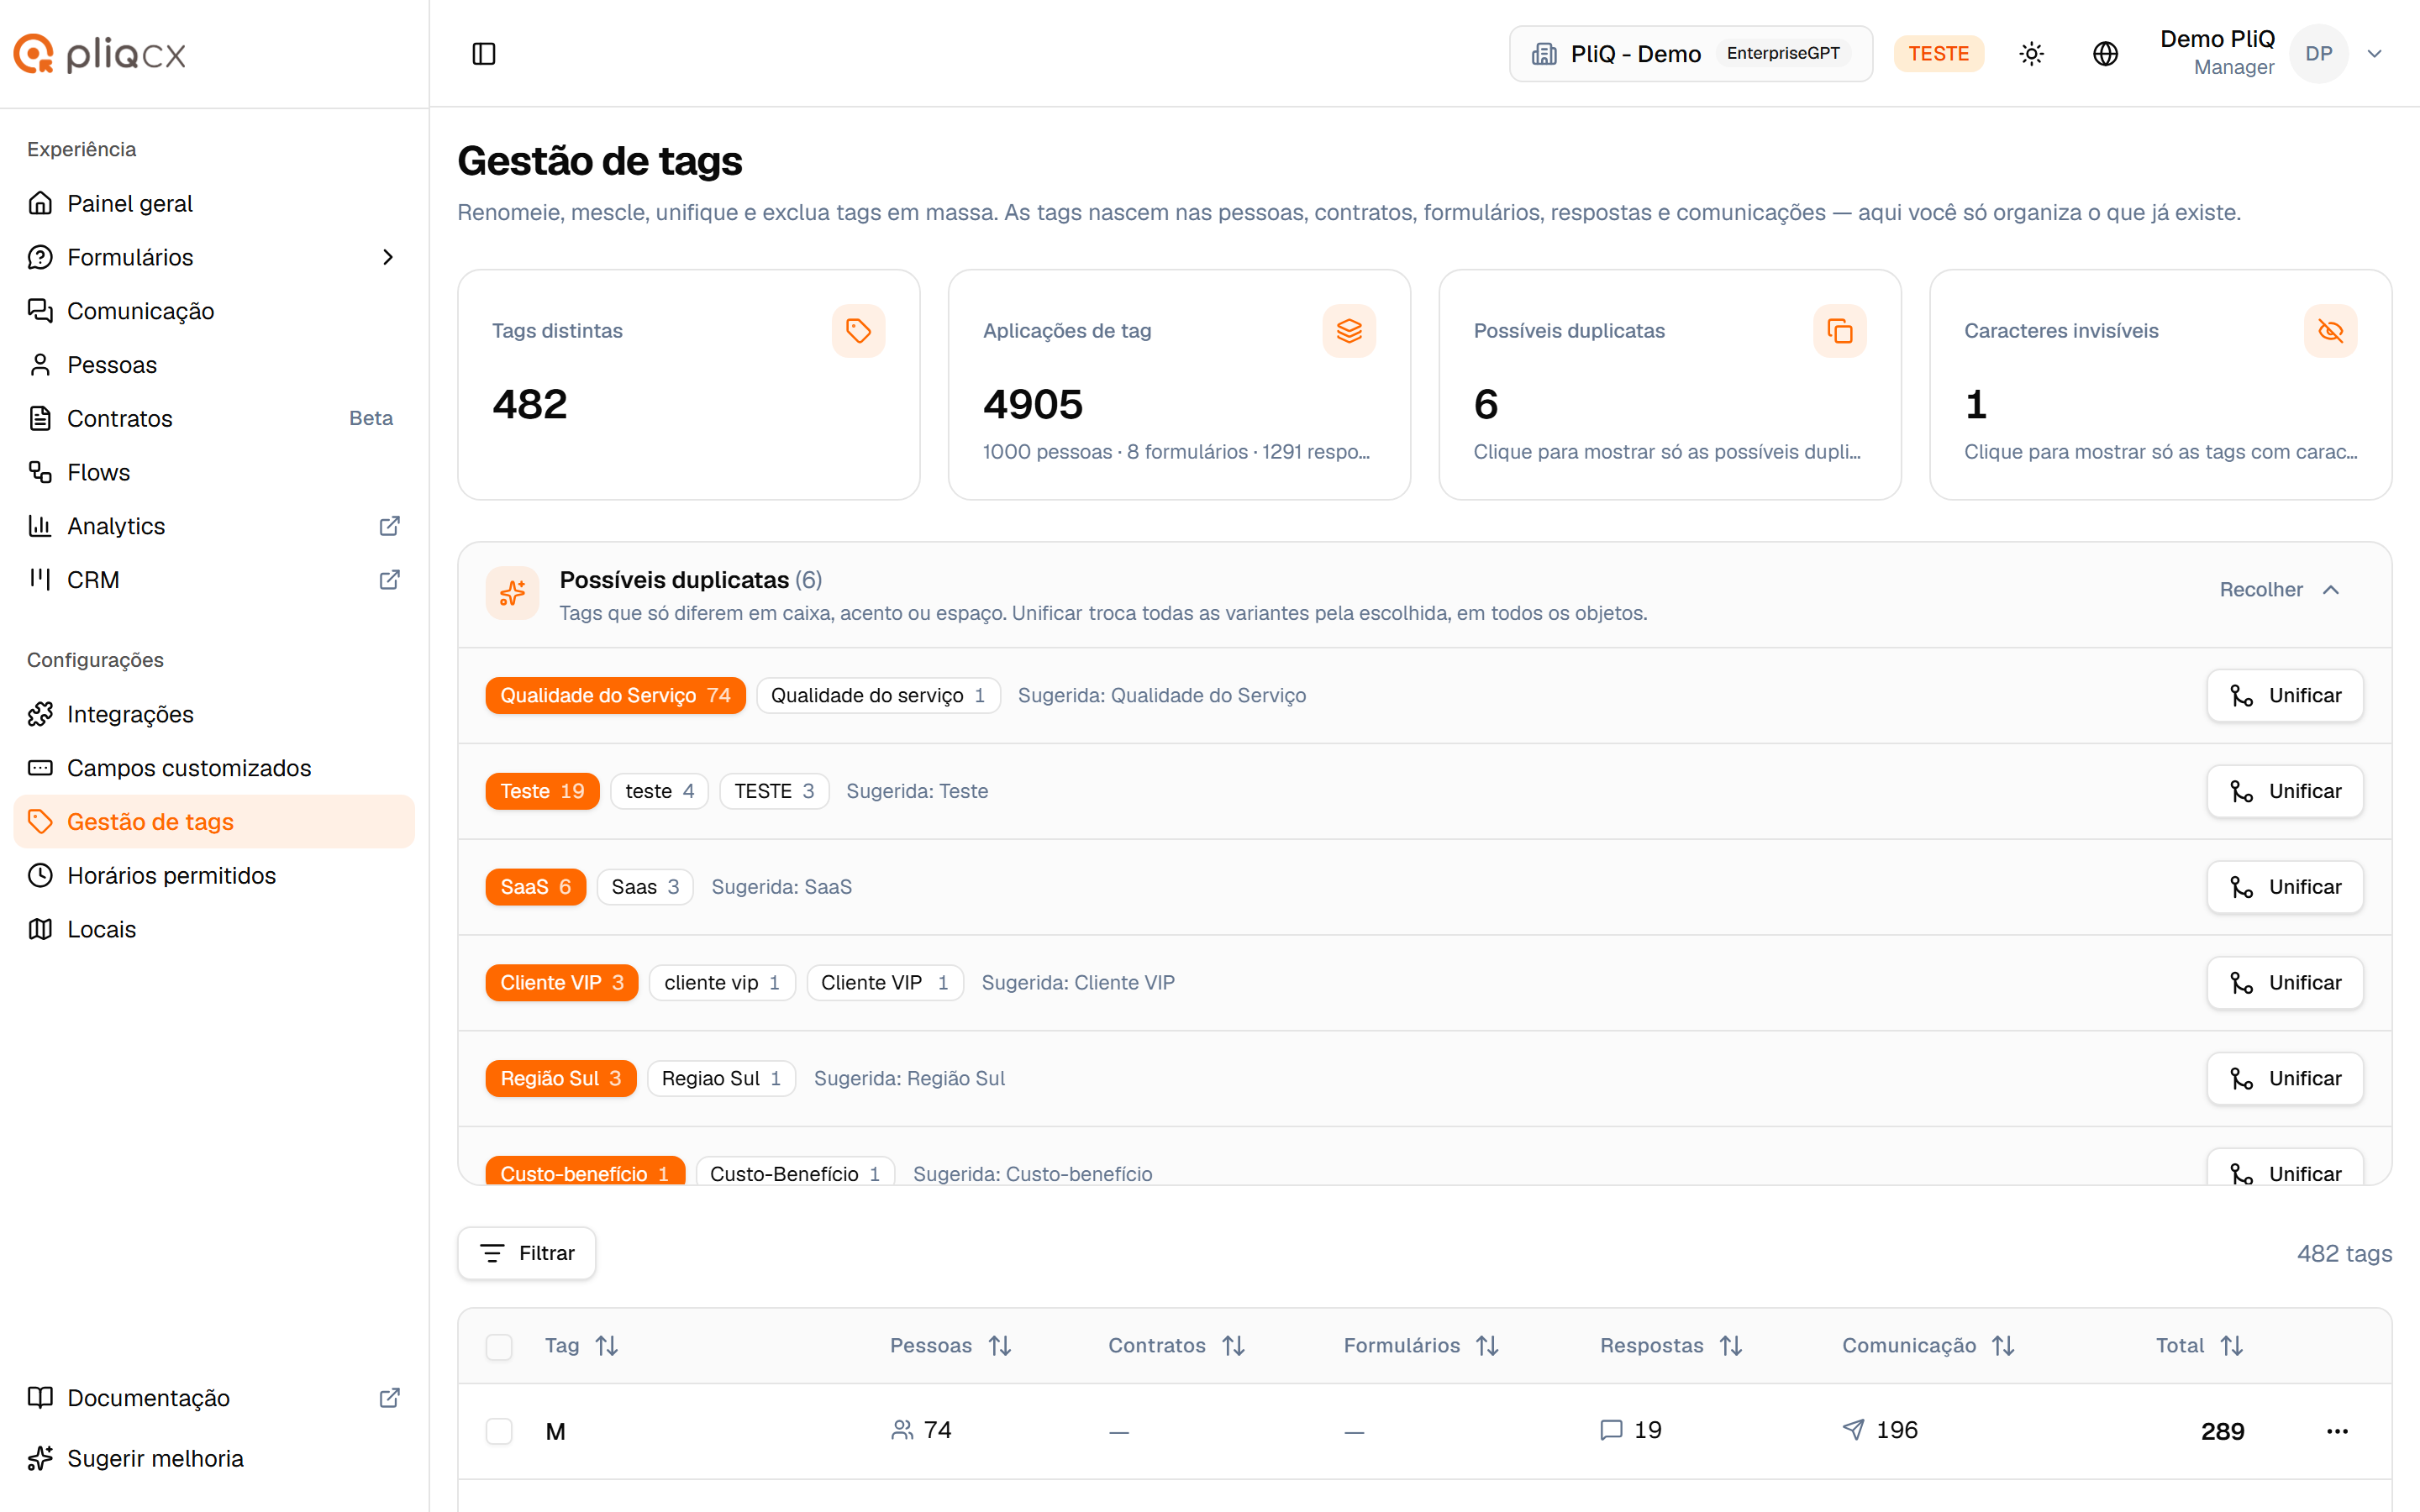Sort table by Pessoas column
Image resolution: width=2420 pixels, height=1512 pixels.
click(1000, 1346)
